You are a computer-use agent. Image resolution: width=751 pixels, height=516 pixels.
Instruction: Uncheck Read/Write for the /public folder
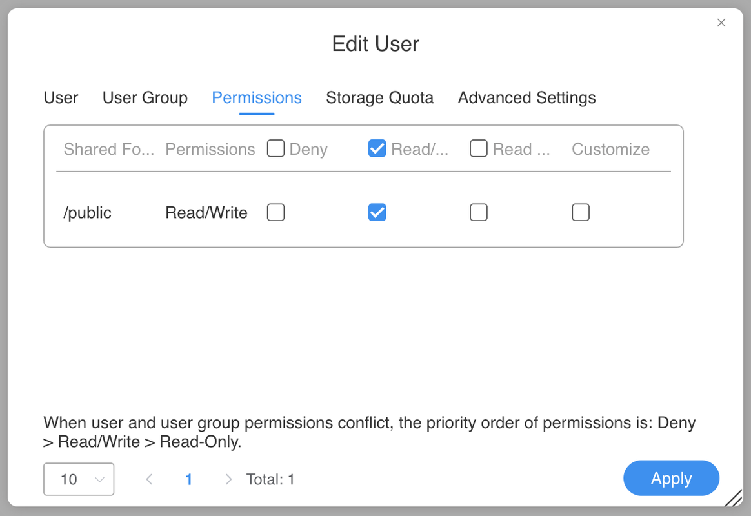(377, 212)
